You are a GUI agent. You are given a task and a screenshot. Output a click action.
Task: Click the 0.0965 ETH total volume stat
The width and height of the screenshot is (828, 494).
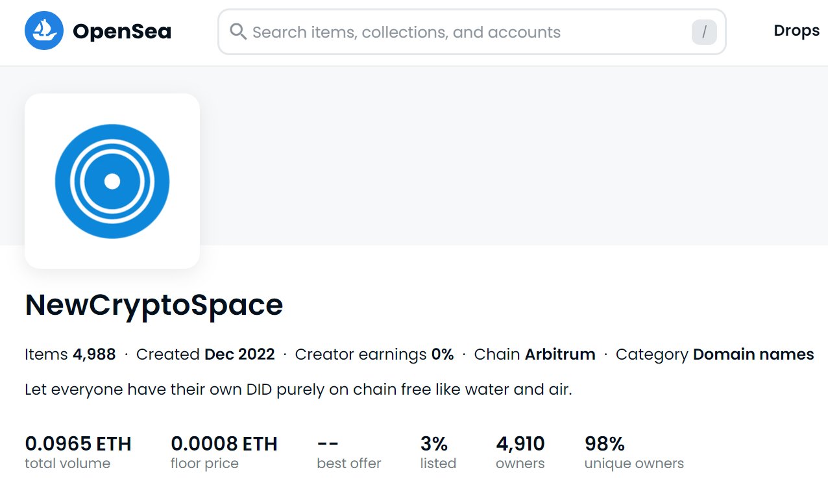78,452
